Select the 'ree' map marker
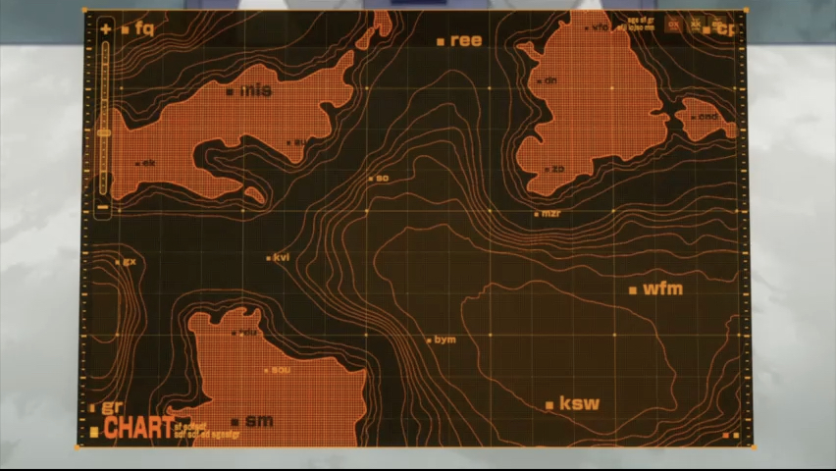The height and width of the screenshot is (471, 836). coord(459,40)
